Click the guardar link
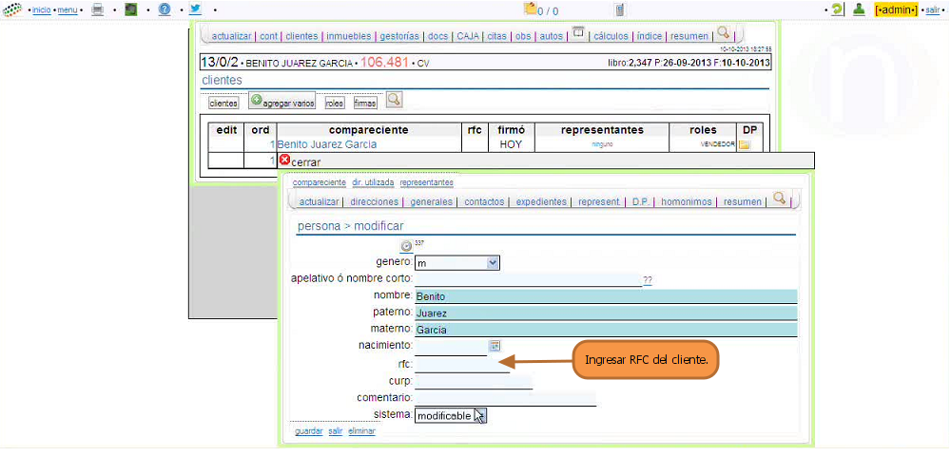Image resolution: width=951 pixels, height=475 pixels. (309, 431)
